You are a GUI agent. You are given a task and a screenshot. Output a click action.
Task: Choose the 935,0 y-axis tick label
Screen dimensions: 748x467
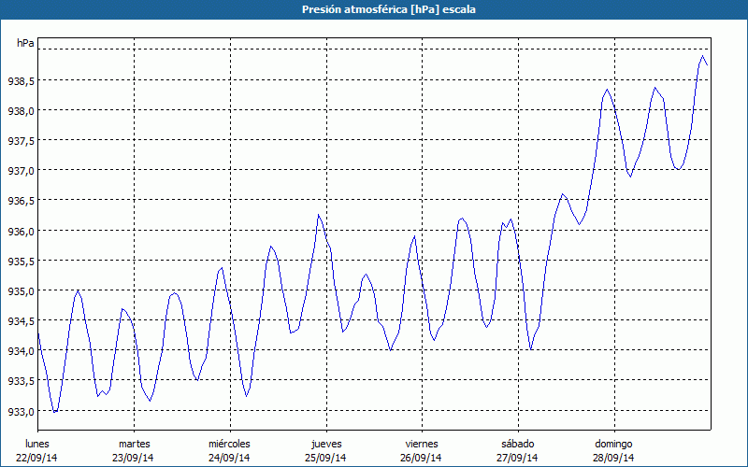pyautogui.click(x=21, y=291)
